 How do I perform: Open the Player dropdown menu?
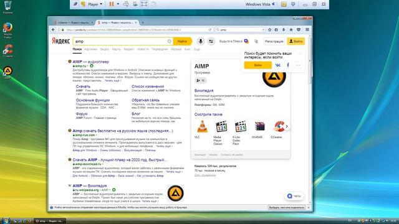[x=95, y=4]
